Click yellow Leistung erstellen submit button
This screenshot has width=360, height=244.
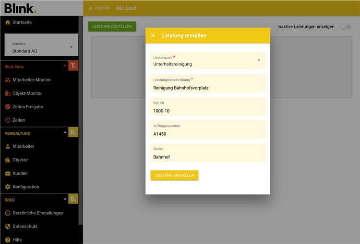point(174,175)
